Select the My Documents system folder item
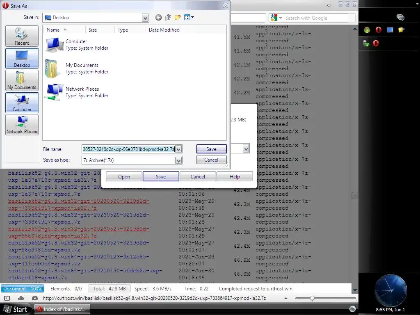This screenshot has width=420, height=315. click(77, 68)
